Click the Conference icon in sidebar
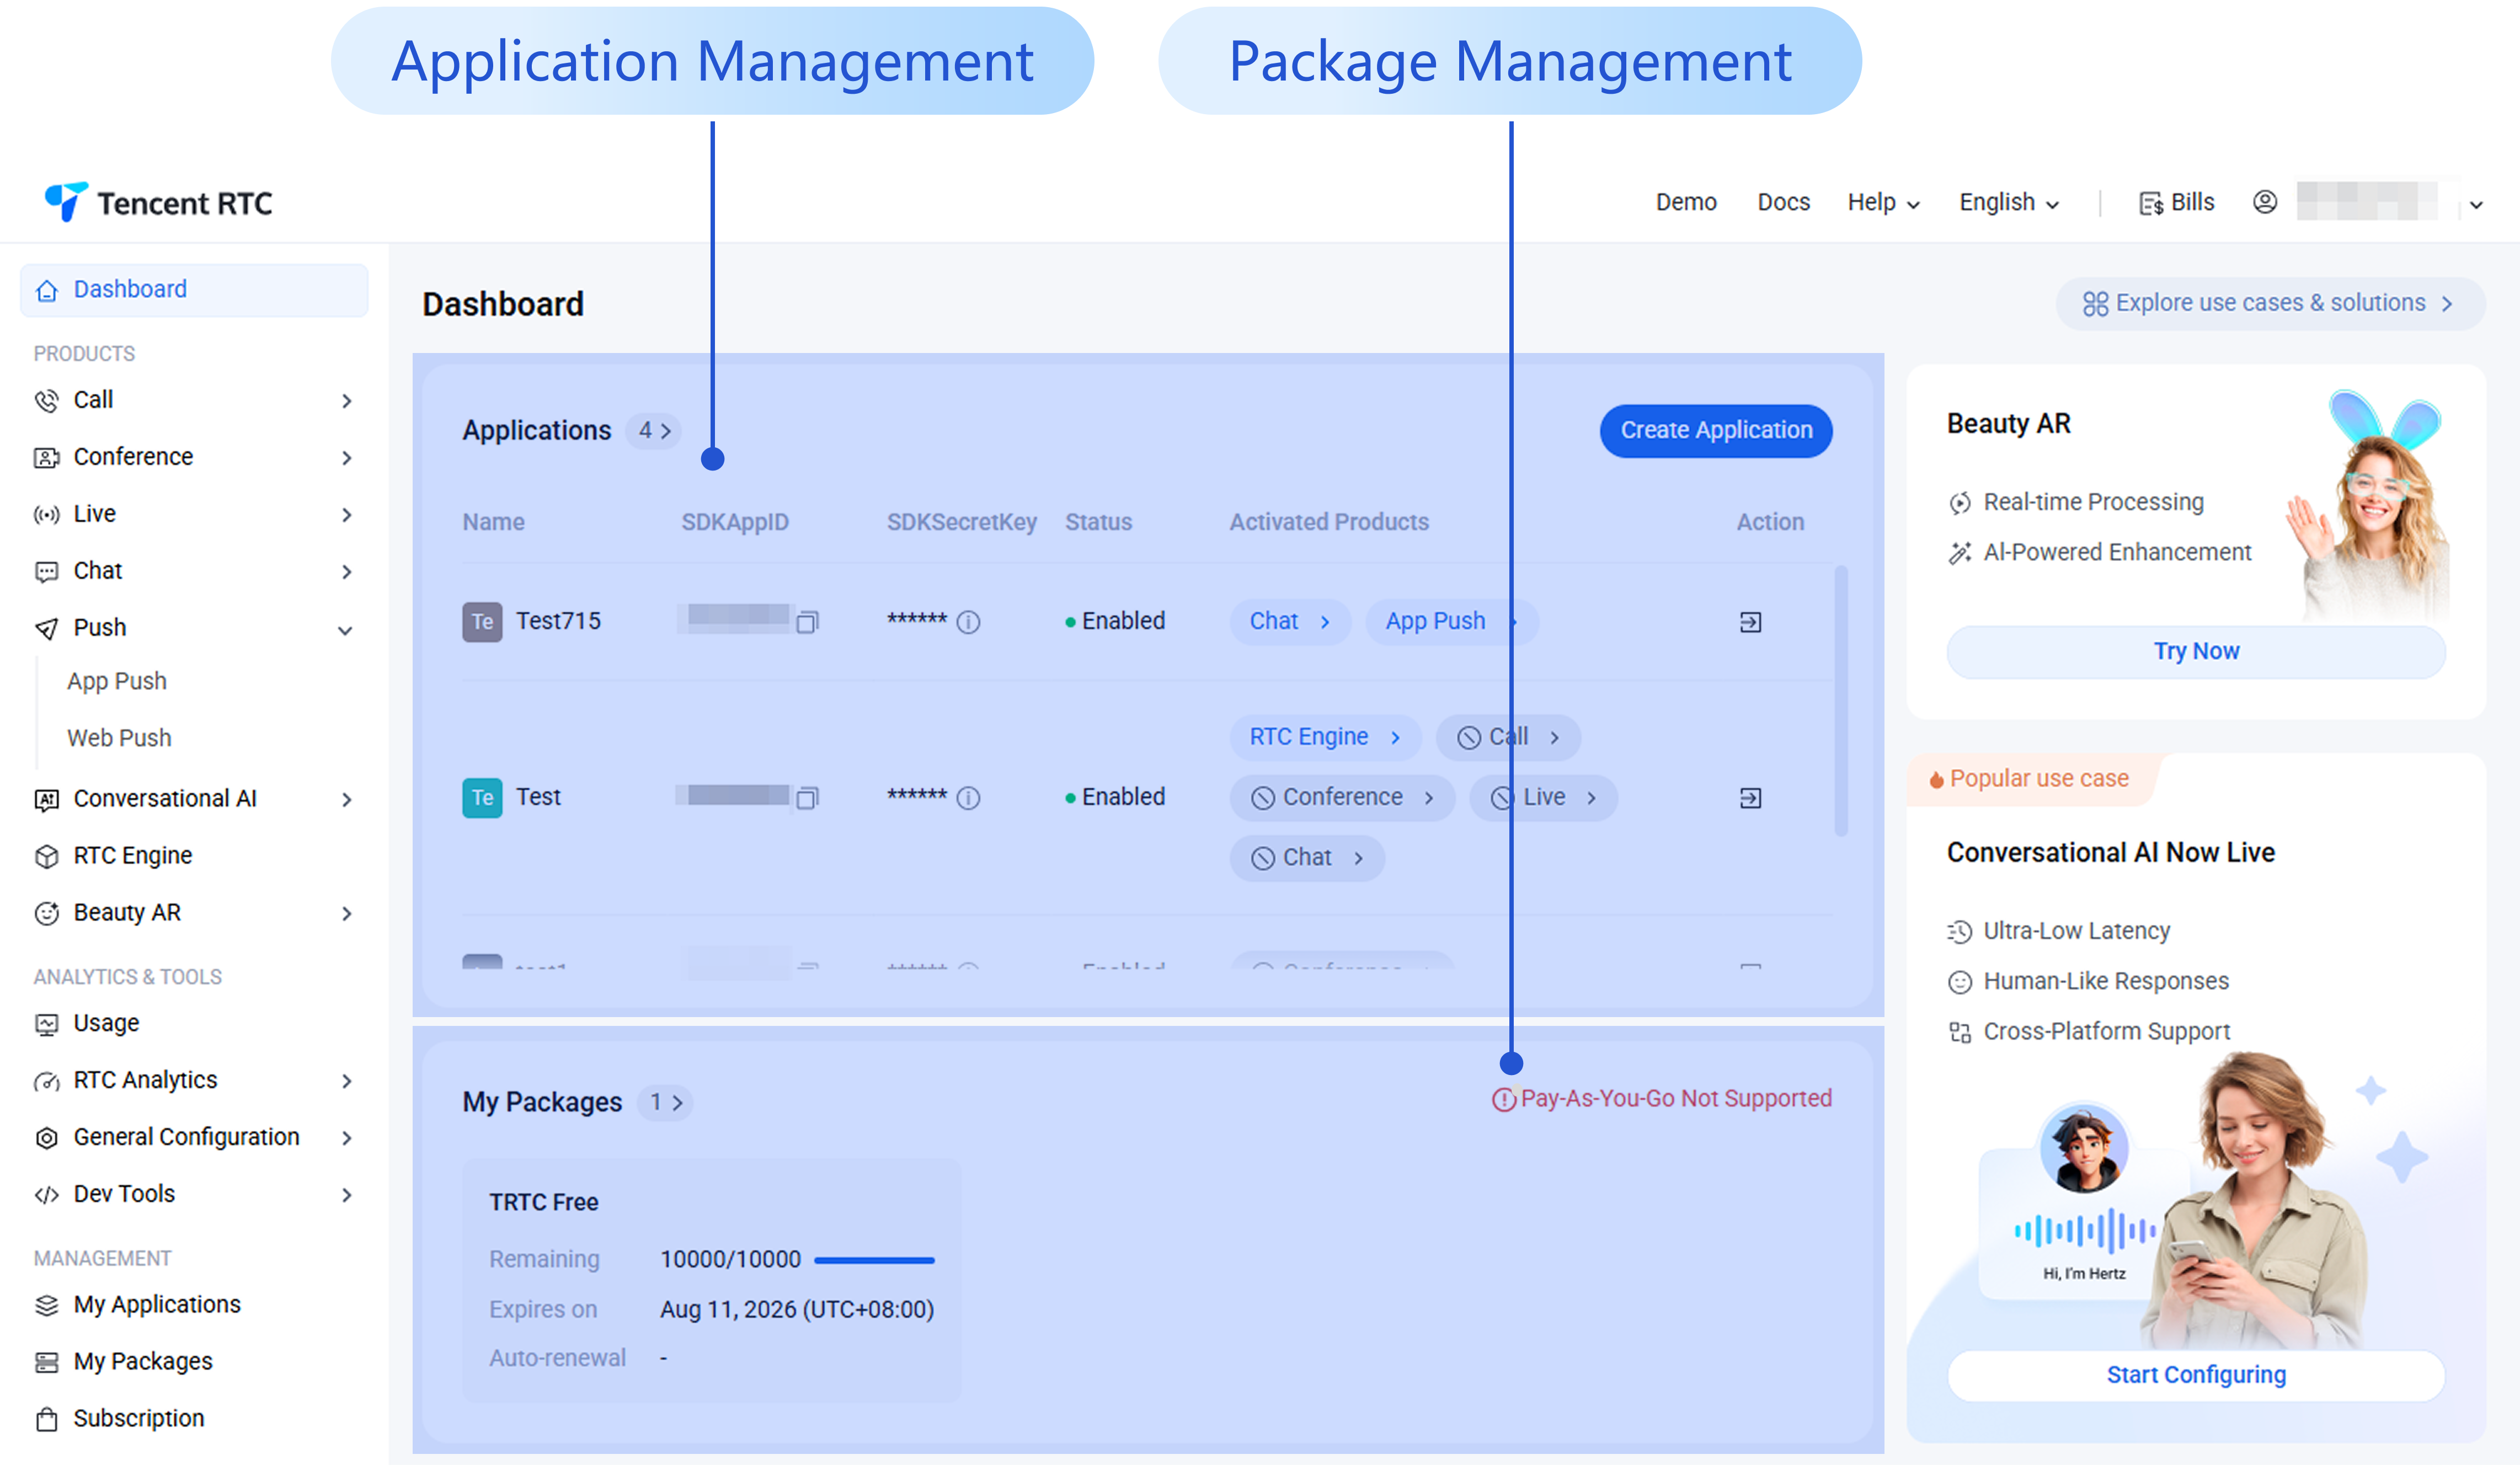 click(47, 458)
